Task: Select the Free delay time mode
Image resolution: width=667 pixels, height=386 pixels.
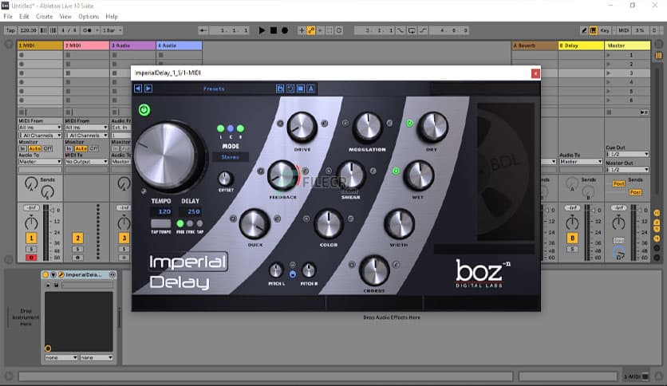Action: click(180, 223)
